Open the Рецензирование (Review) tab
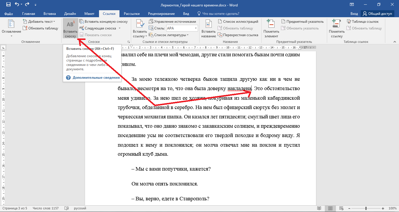Viewport: 399px width, 212px height. [161, 14]
